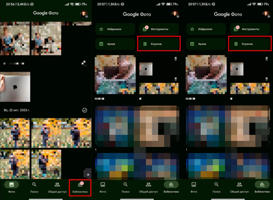Open Общий доступ tab in left phone screen
The width and height of the screenshot is (273, 200).
(57, 188)
